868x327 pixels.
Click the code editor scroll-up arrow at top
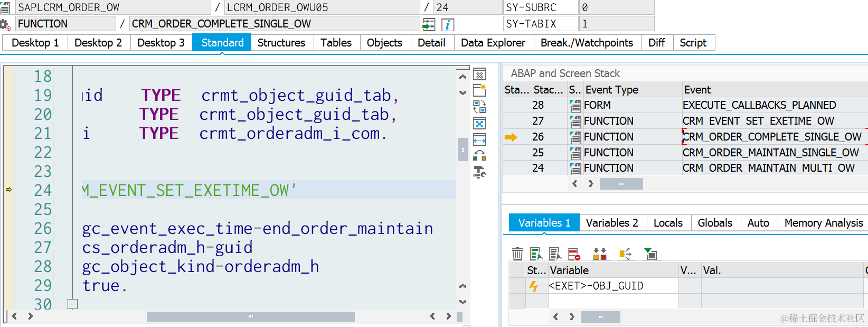tap(463, 77)
